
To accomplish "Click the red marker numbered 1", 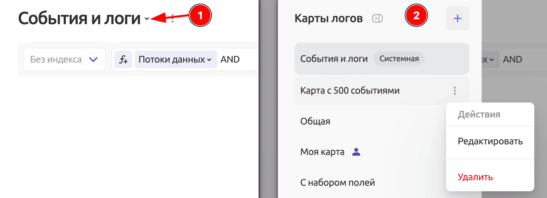I will tap(200, 16).
